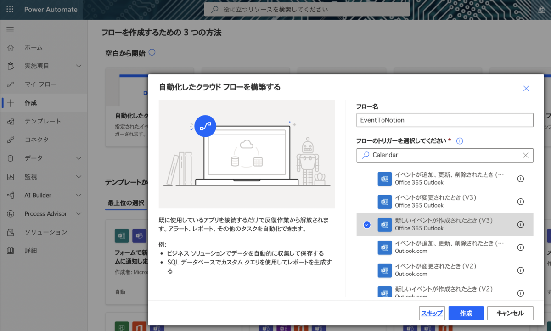The width and height of the screenshot is (551, 331).
Task: Click info icon next to 空白から開始
Action: [x=152, y=53]
